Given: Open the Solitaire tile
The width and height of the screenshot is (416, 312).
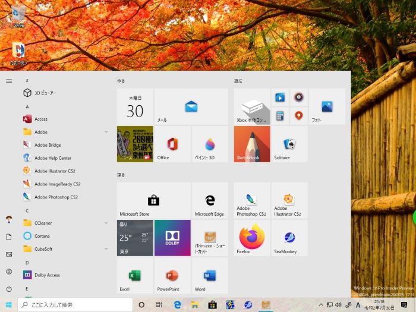Looking at the screenshot, I should click(289, 144).
